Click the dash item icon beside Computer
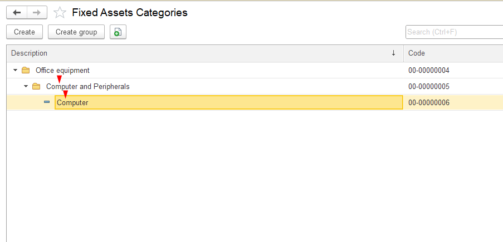 pyautogui.click(x=47, y=102)
